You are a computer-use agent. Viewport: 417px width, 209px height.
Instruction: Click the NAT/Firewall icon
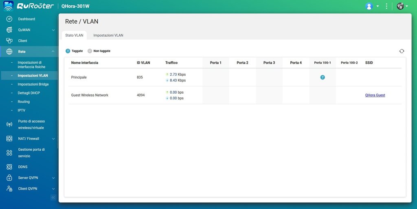coord(9,139)
